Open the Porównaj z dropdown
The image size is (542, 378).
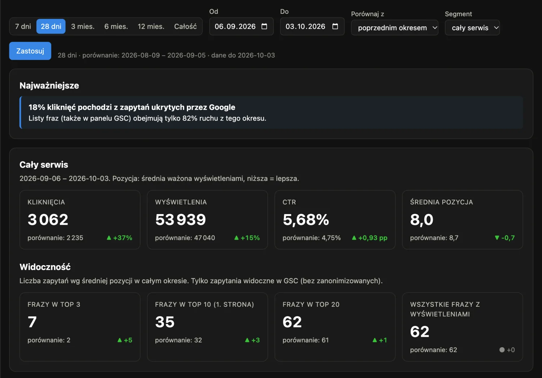(395, 28)
